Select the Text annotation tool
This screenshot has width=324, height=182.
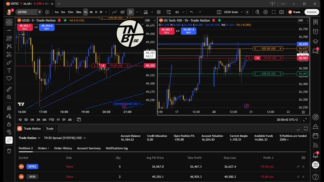pos(9,71)
